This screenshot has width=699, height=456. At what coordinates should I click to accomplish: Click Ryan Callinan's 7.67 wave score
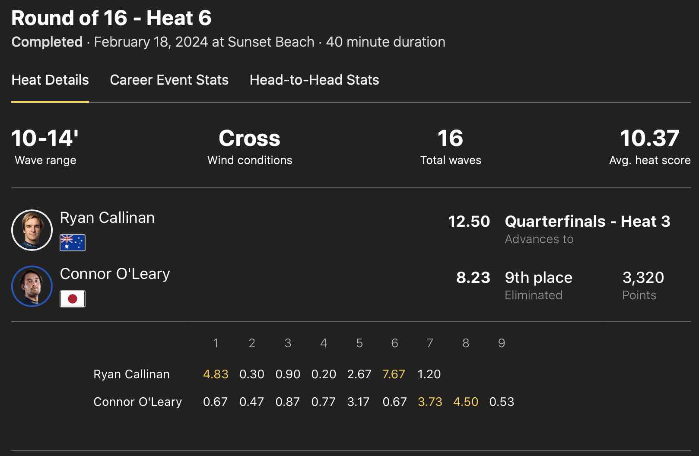[x=394, y=374]
